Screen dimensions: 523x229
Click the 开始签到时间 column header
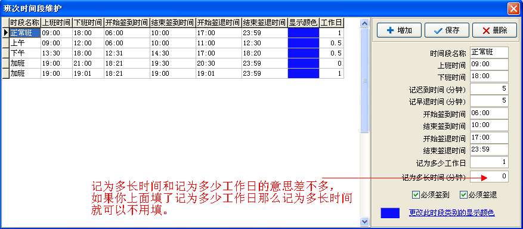tap(127, 23)
